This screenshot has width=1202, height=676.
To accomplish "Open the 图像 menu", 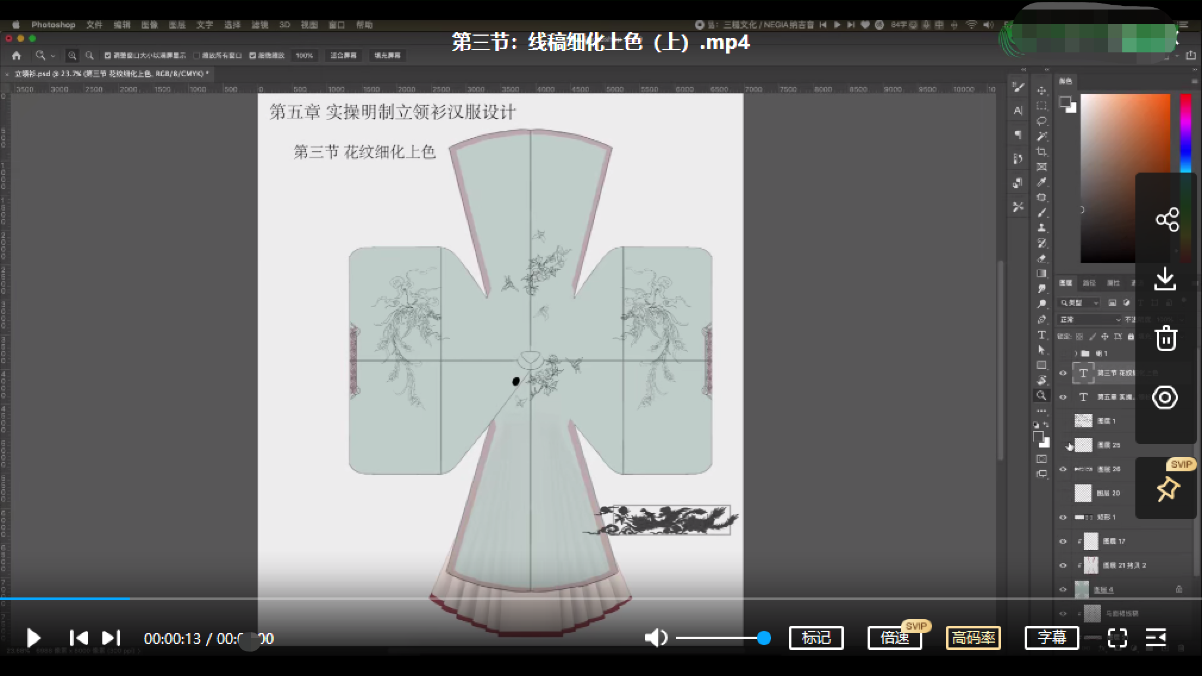I will click(x=149, y=25).
